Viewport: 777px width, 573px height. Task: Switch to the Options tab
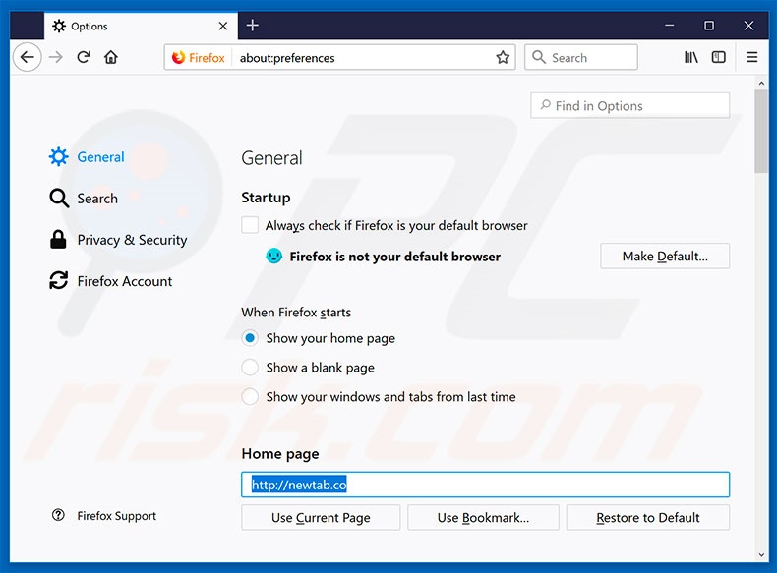[141, 26]
